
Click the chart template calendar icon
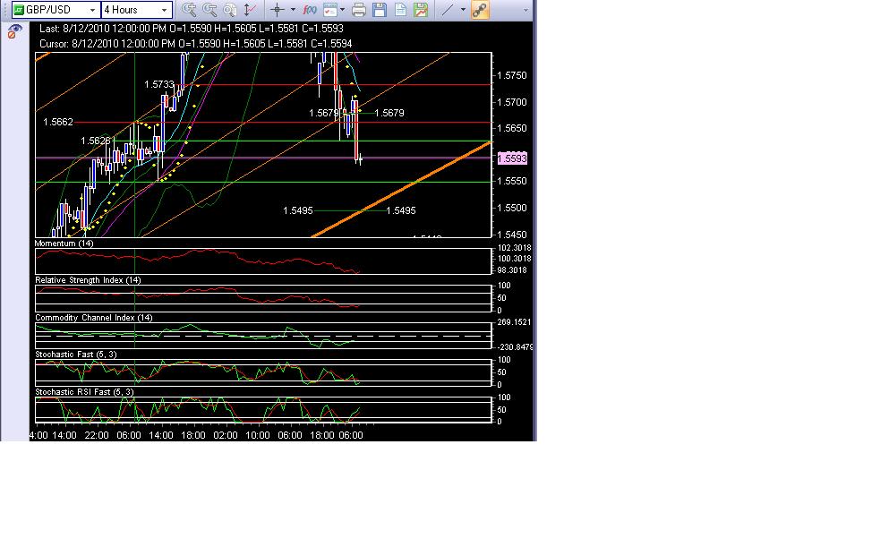330,10
